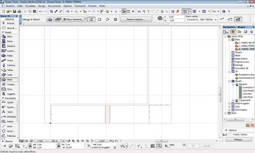This screenshot has height=153, width=255.
Task: Click the Settaggi button in Navigator
Action: (x=239, y=140)
